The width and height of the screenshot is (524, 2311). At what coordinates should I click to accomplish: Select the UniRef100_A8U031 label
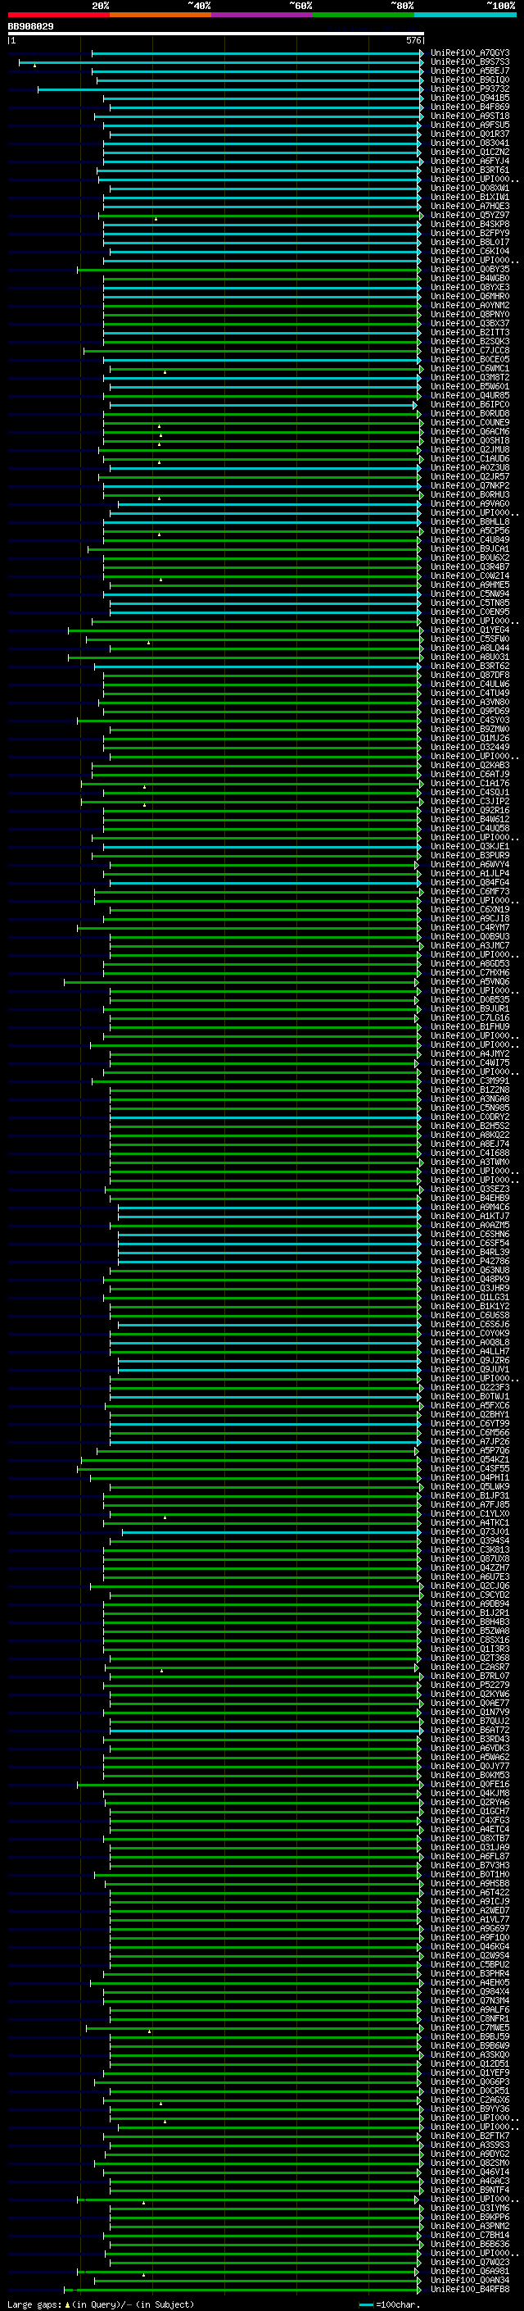(x=469, y=657)
